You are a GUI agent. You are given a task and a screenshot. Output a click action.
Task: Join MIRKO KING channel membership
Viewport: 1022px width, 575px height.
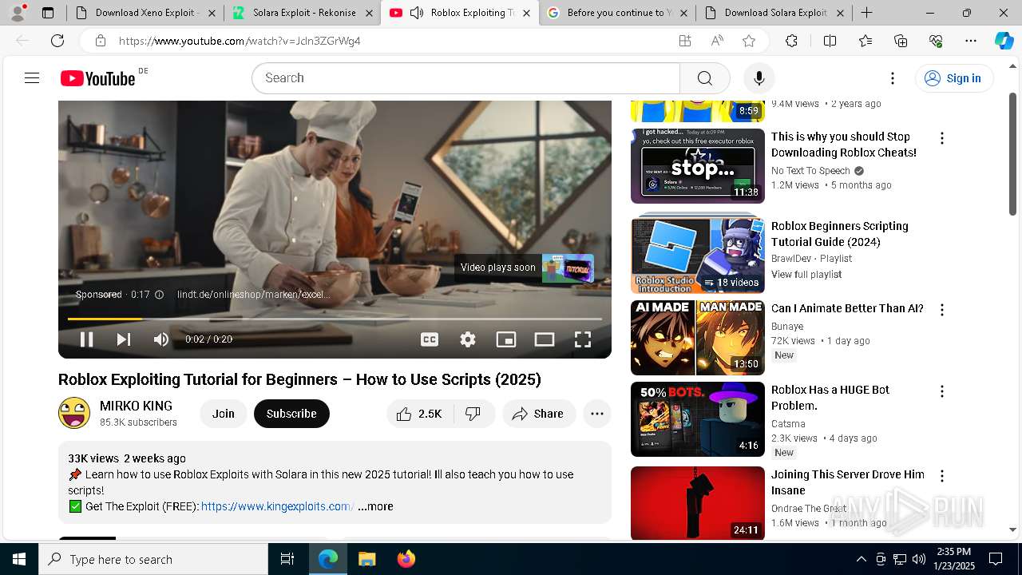coord(224,414)
